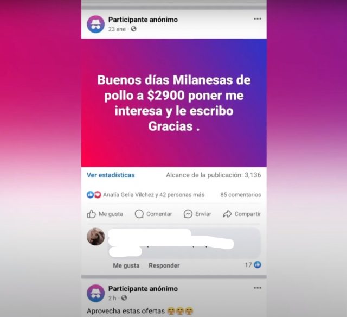Open the 85 comentarios count

pos(241,195)
